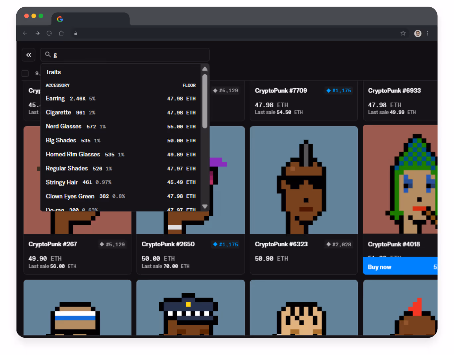Click rarity rank #2,028 on CryptoPunk #6323
This screenshot has height=355, width=454.
[339, 245]
